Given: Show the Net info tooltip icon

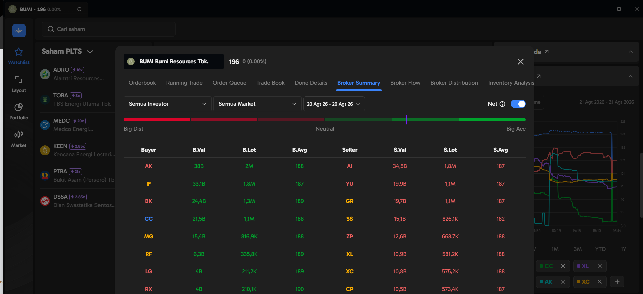Looking at the screenshot, I should [502, 104].
